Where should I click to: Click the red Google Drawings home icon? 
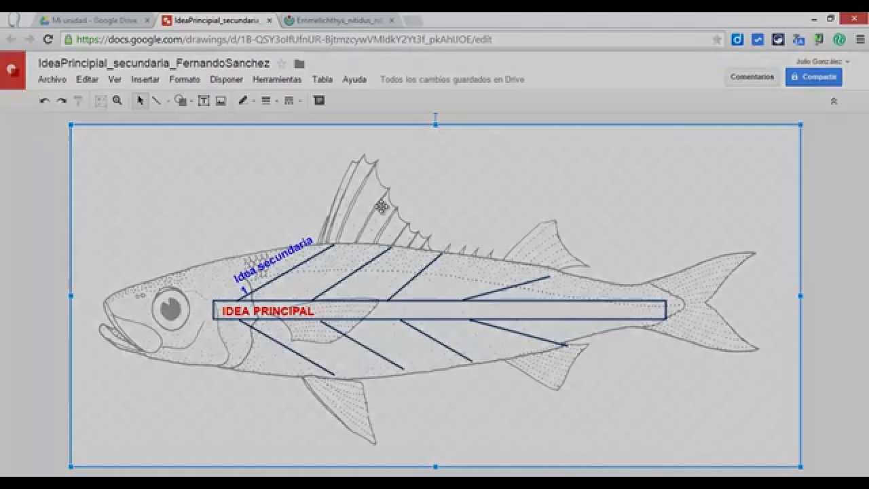pyautogui.click(x=12, y=70)
